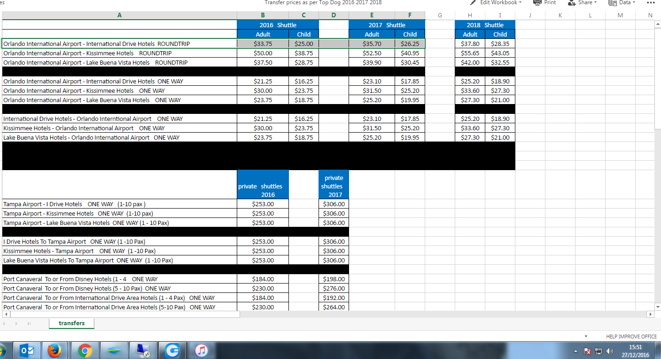Select column M header

tap(620, 15)
